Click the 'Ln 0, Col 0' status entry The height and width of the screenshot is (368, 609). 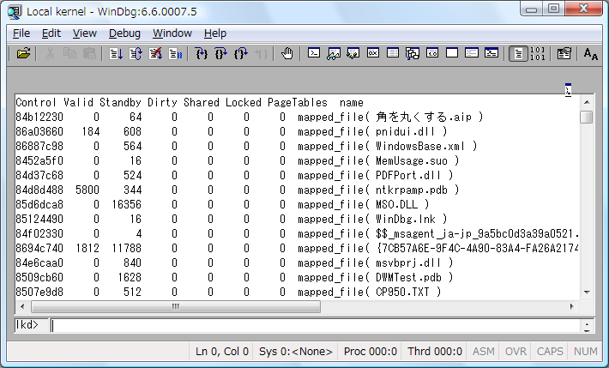tap(222, 352)
